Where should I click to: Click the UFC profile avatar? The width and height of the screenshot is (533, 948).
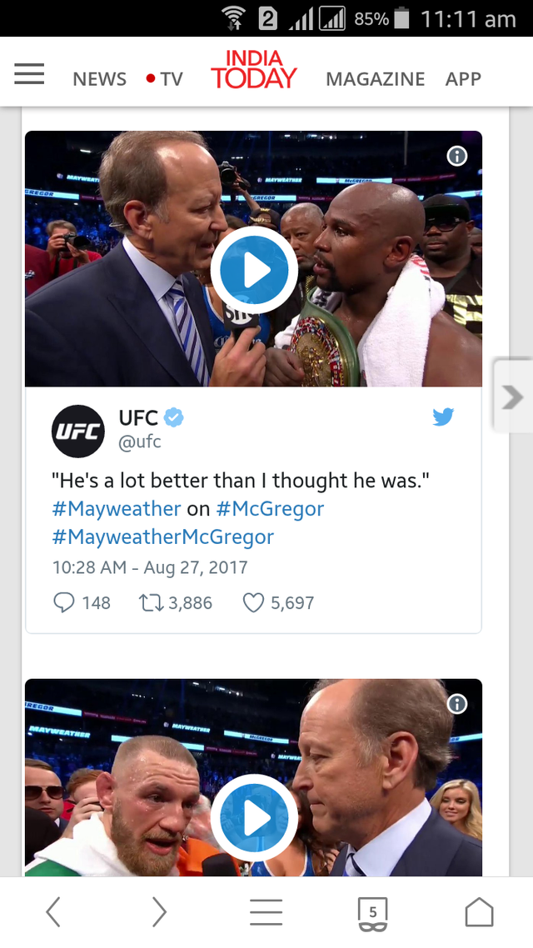(78, 431)
